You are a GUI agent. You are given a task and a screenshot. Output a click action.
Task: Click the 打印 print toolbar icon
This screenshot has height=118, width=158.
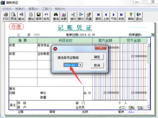[6, 17]
